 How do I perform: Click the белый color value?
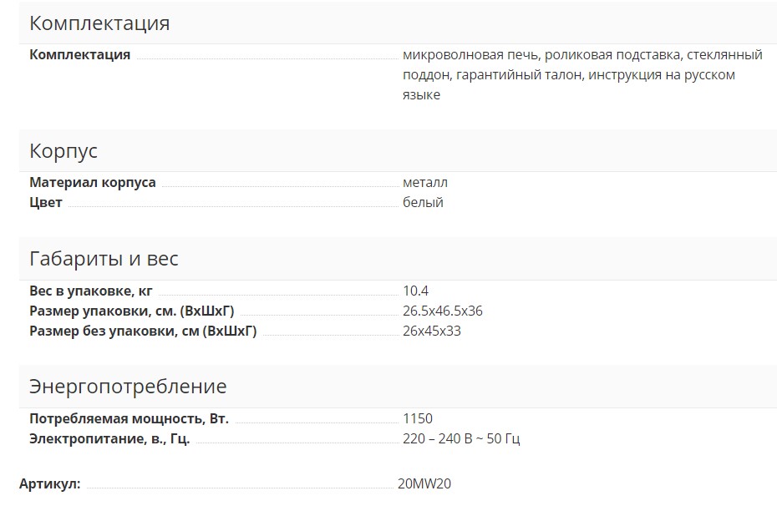423,202
